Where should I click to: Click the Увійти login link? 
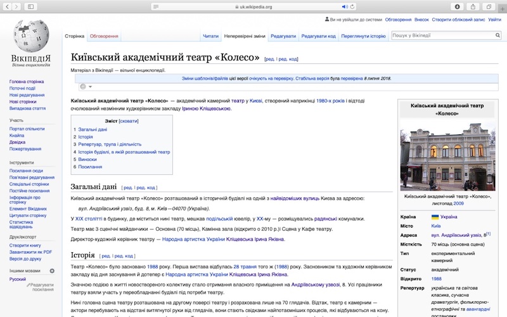click(x=494, y=20)
